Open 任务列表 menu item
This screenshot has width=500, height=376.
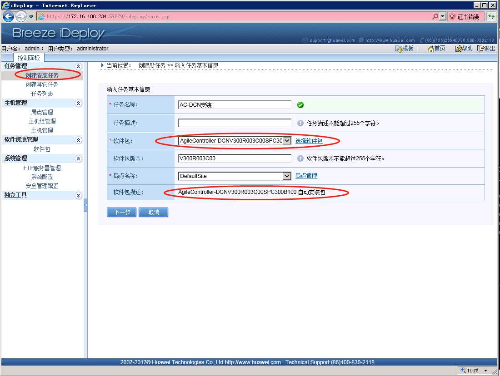pyautogui.click(x=42, y=94)
